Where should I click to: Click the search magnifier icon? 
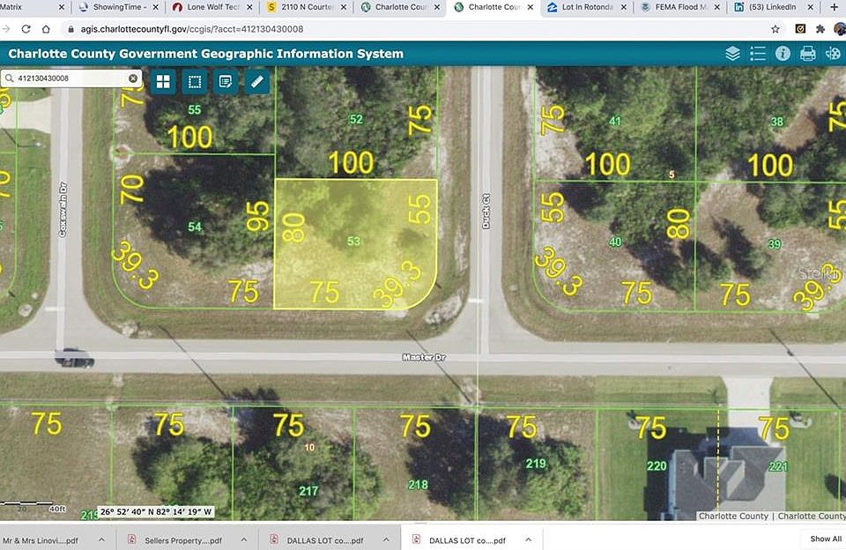tap(9, 78)
